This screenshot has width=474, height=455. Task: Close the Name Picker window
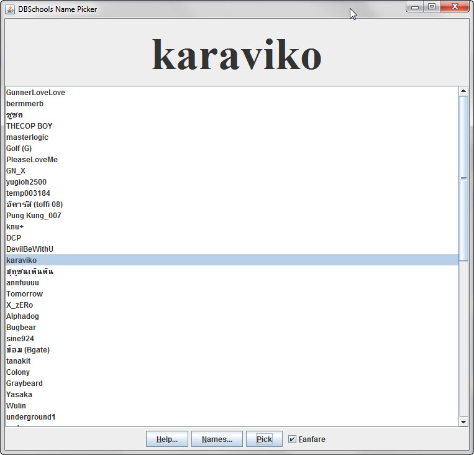click(455, 7)
